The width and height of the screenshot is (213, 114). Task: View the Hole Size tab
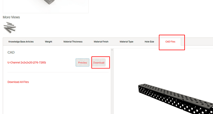[x=149, y=42]
